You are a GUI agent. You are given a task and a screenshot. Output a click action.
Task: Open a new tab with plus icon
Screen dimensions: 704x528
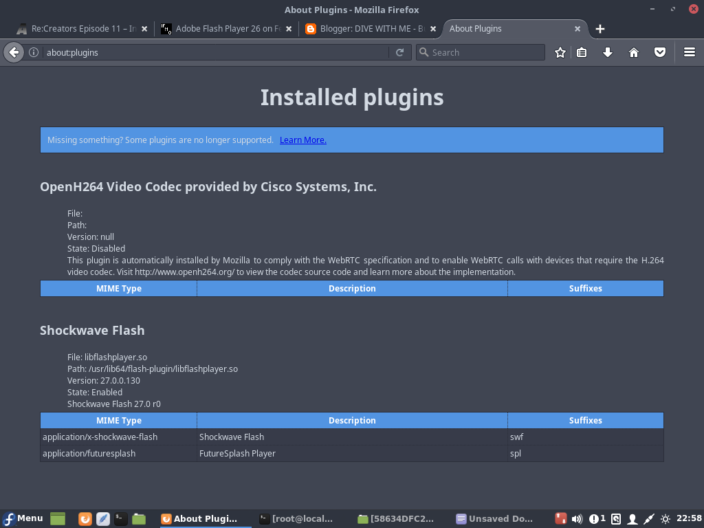[599, 29]
